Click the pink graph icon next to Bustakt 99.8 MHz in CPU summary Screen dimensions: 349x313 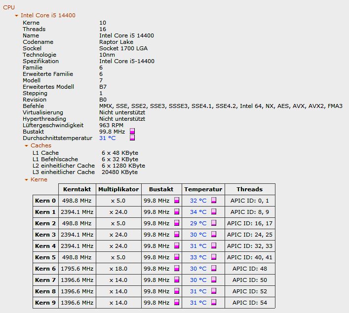point(132,131)
